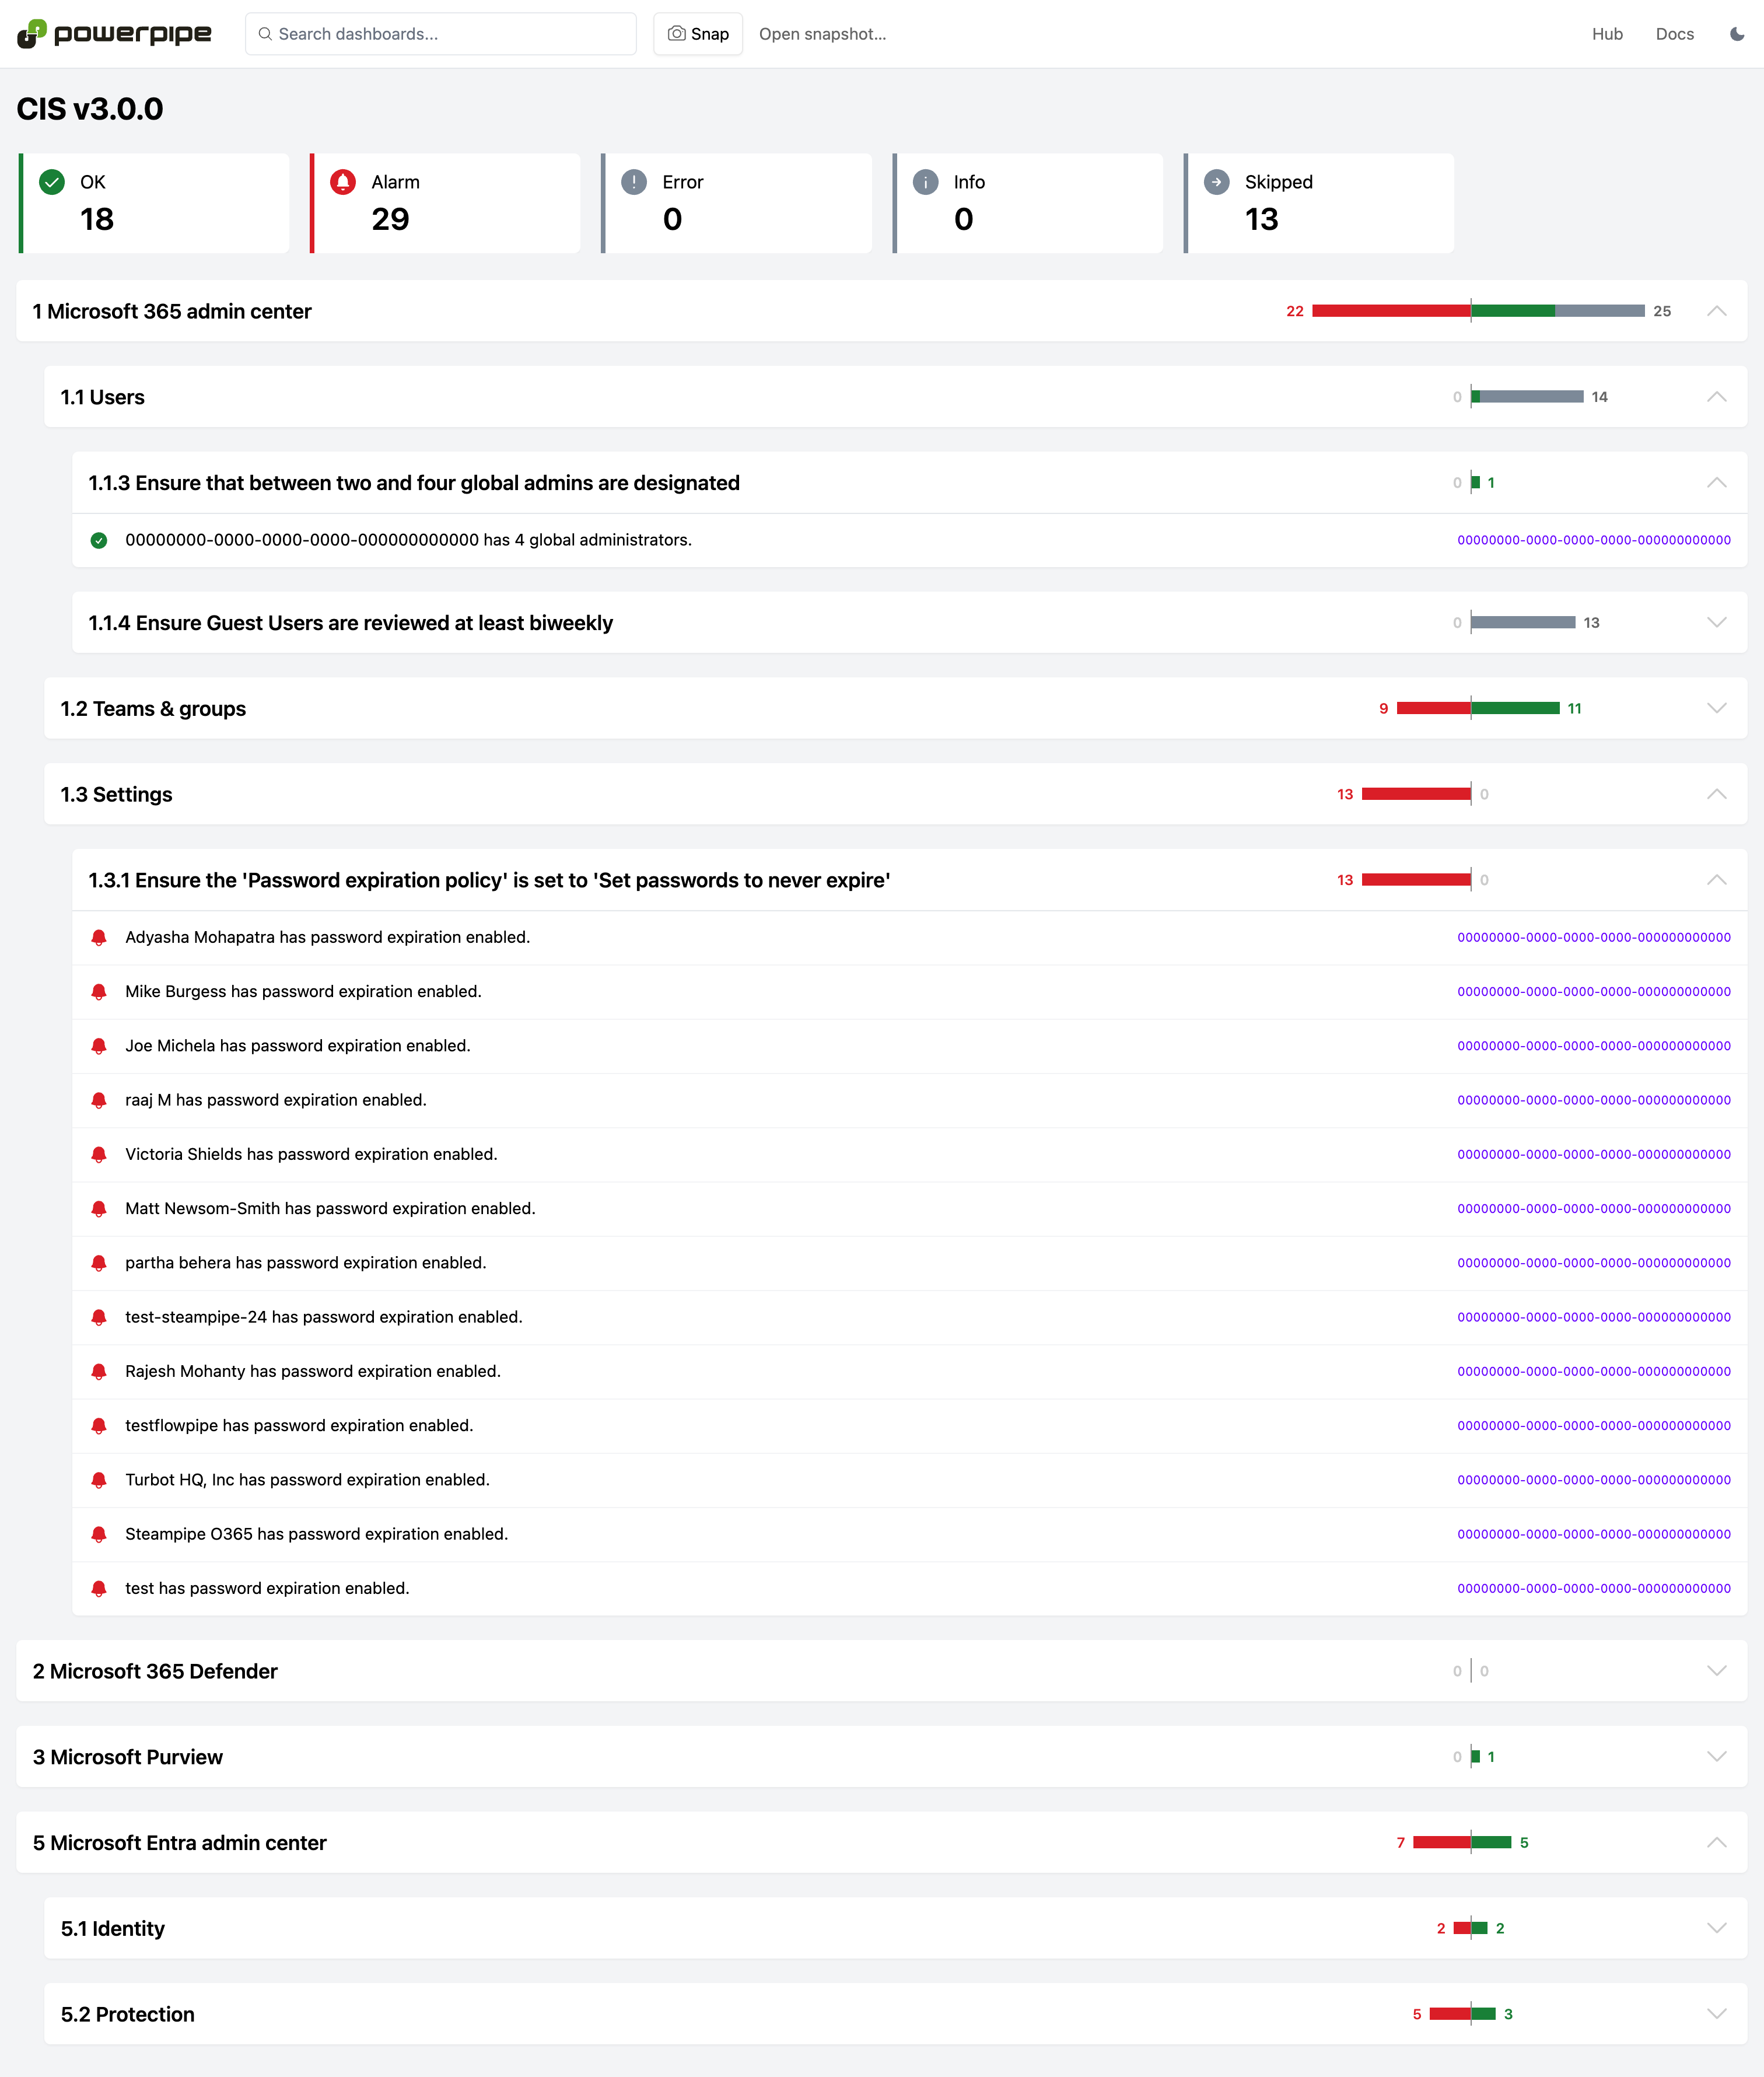Click the Error exclamation icon
This screenshot has width=1764, height=2077.
pos(634,182)
